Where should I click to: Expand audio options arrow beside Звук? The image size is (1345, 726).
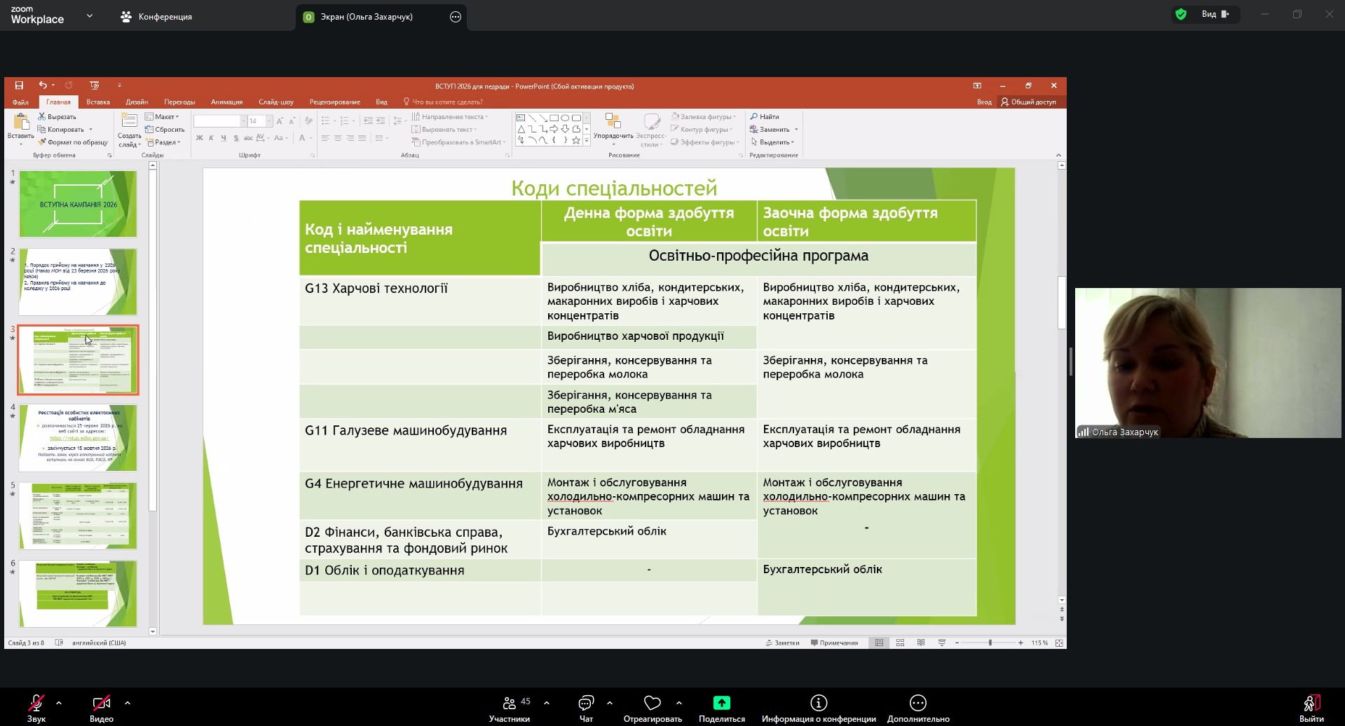pos(59,702)
